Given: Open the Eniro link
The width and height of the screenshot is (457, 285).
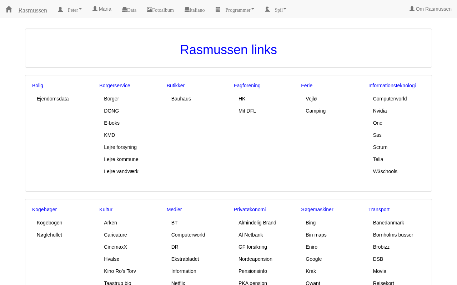Looking at the screenshot, I should 311,247.
